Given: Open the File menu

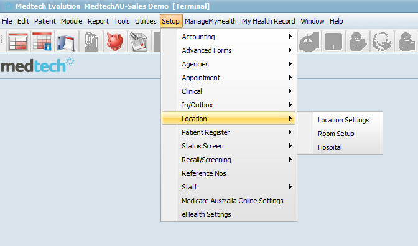Looking at the screenshot, I should click(x=7, y=21).
